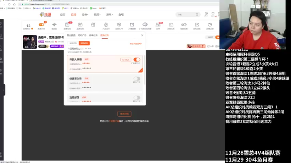Click the reload button in video area
Viewport: 291px width, 163px height.
(124, 114)
